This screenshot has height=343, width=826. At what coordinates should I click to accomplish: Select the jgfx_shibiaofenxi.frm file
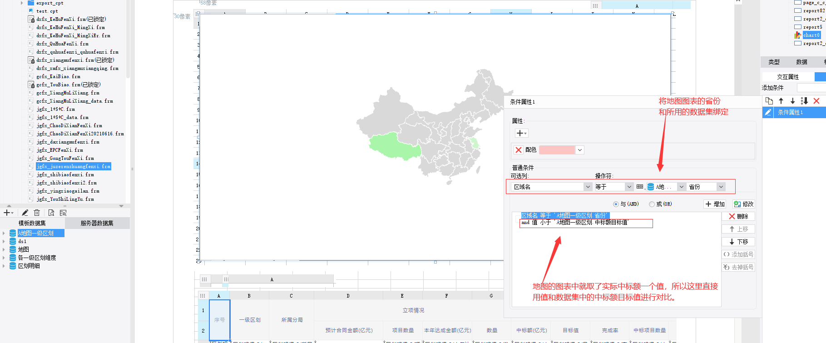[65, 174]
